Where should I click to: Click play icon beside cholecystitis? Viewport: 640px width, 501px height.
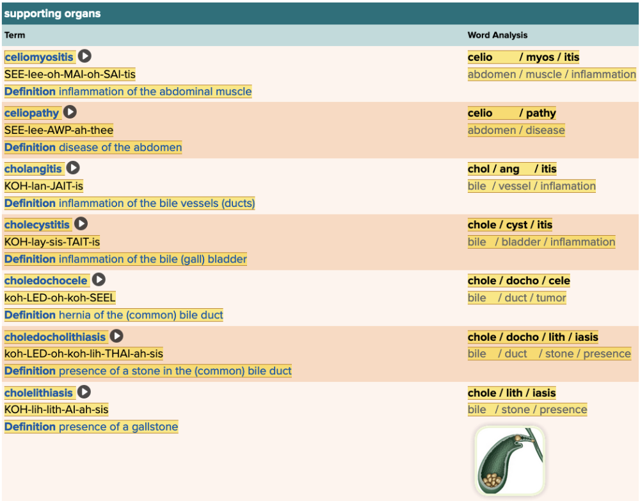pos(81,224)
